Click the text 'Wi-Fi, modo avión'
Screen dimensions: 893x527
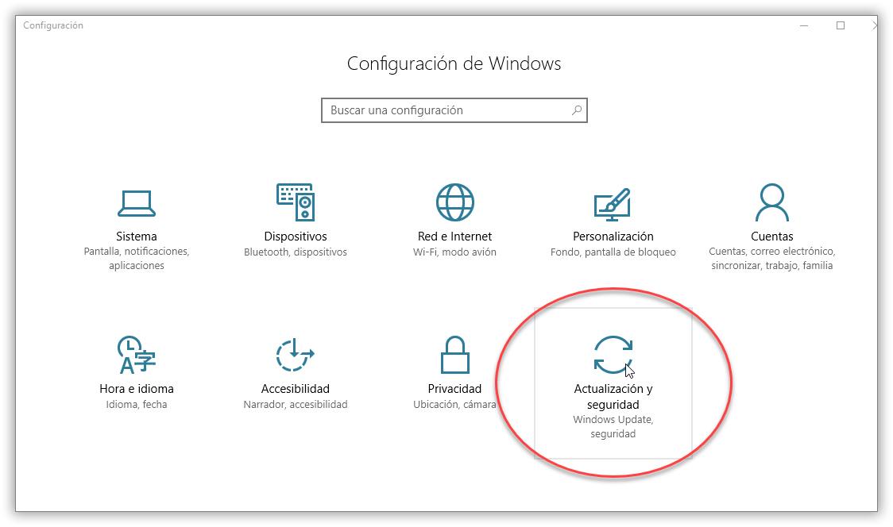(x=454, y=252)
